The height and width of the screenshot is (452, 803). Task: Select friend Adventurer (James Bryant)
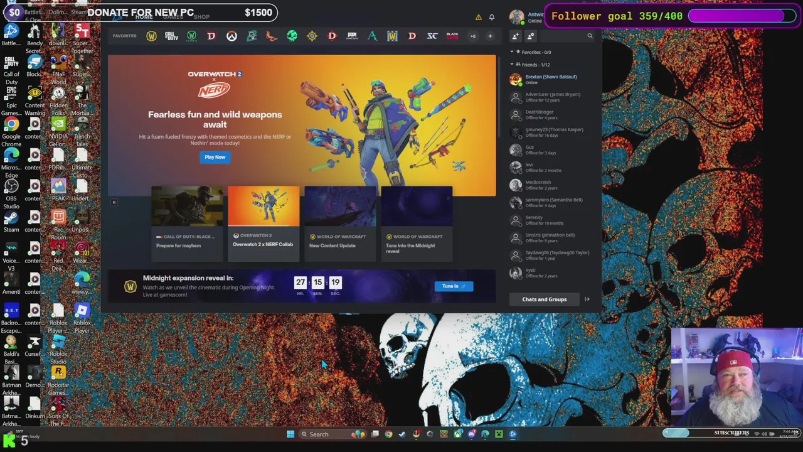pos(551,97)
